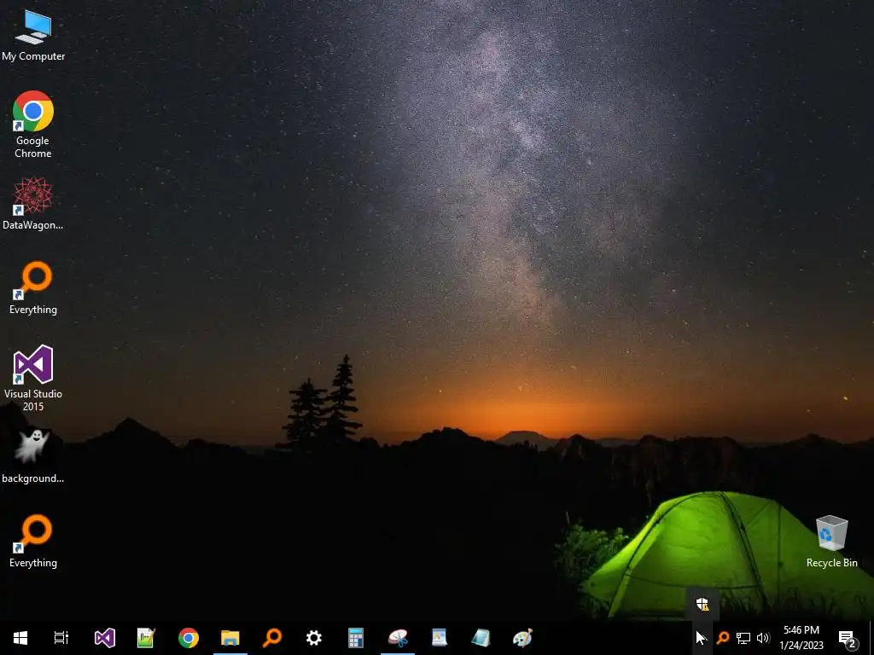
Task: Switch to File Explorer on the taskbar
Action: click(x=230, y=638)
